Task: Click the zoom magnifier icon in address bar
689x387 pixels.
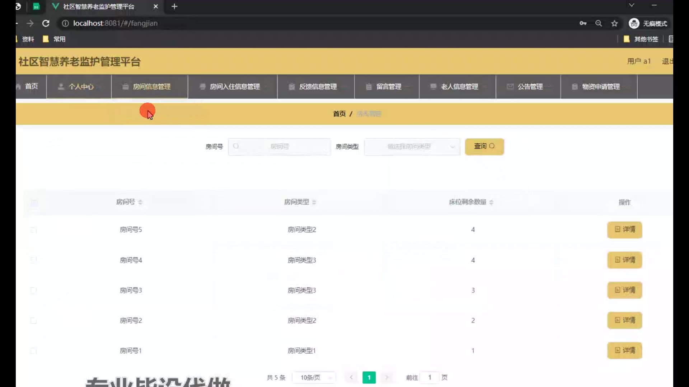Action: click(x=598, y=23)
